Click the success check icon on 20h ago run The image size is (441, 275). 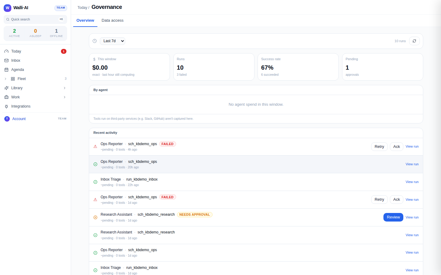coord(95,164)
